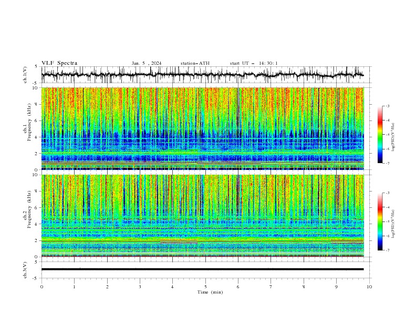Click the 'ch.3(V)' axis label
The height and width of the screenshot is (322, 416).
click(25, 270)
